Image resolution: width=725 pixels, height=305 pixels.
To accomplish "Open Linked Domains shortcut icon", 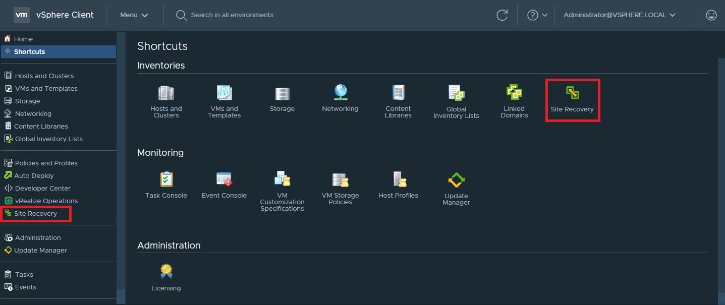I will 514,93.
